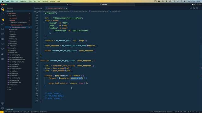202x113 pixels.
Task: Open the Help menu
Action: pos(58,1)
